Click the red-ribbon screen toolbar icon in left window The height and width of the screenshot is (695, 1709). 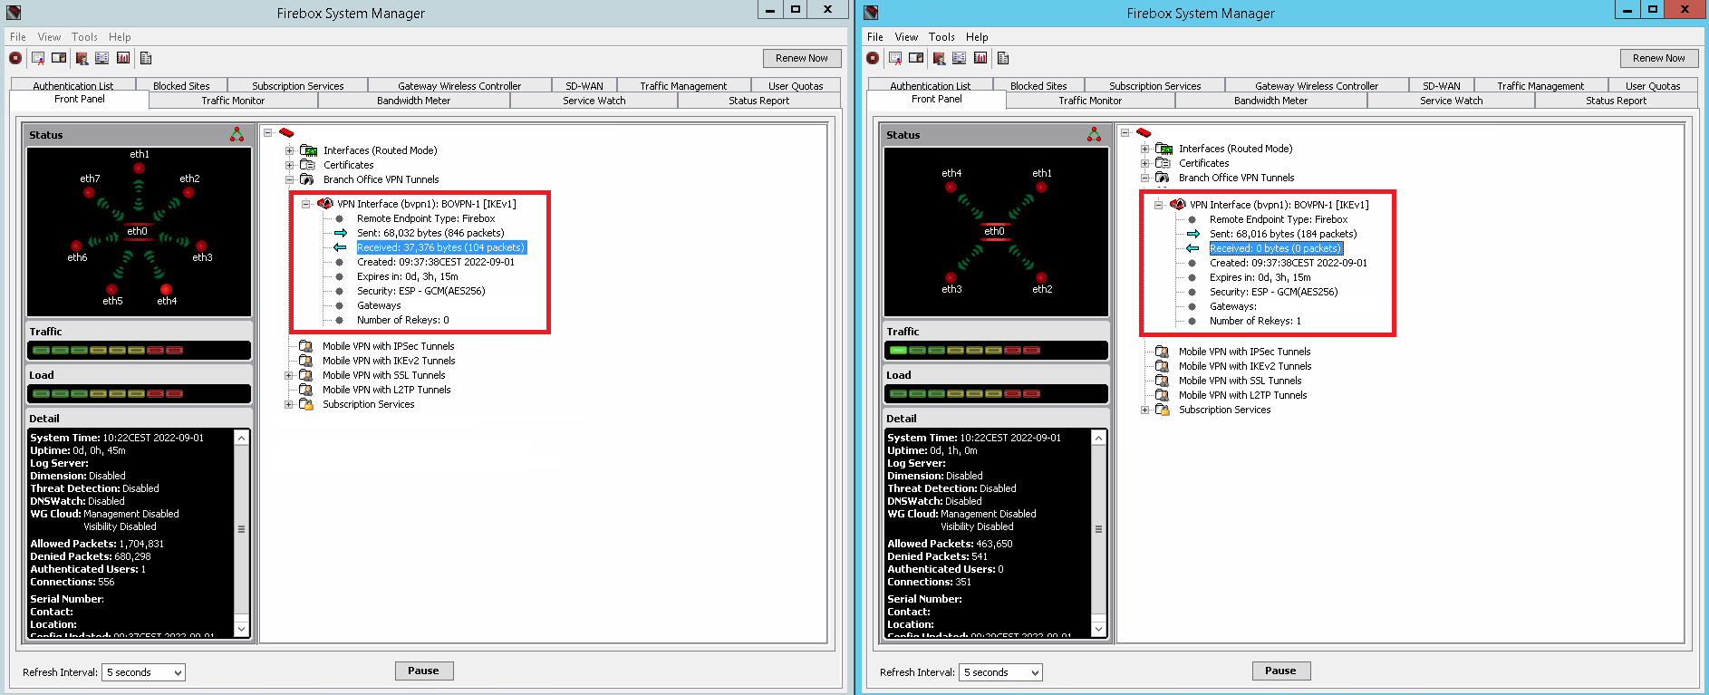coord(38,58)
